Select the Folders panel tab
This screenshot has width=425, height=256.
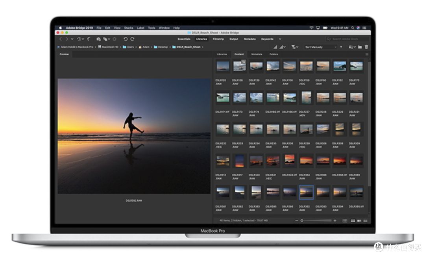(274, 54)
